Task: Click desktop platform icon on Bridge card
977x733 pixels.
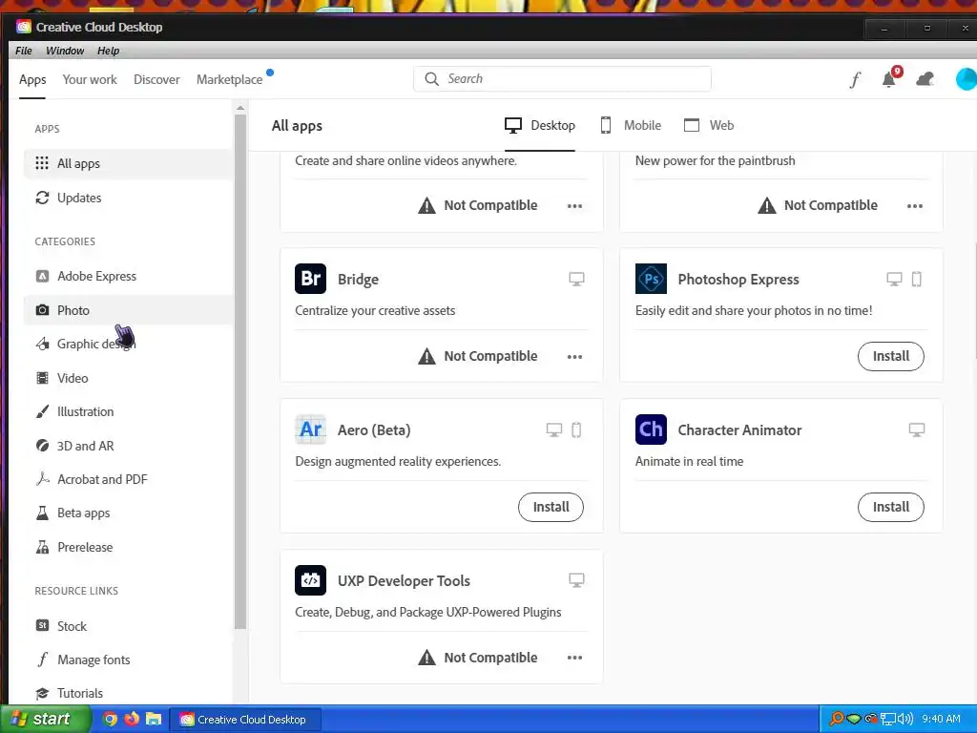Action: tap(576, 279)
